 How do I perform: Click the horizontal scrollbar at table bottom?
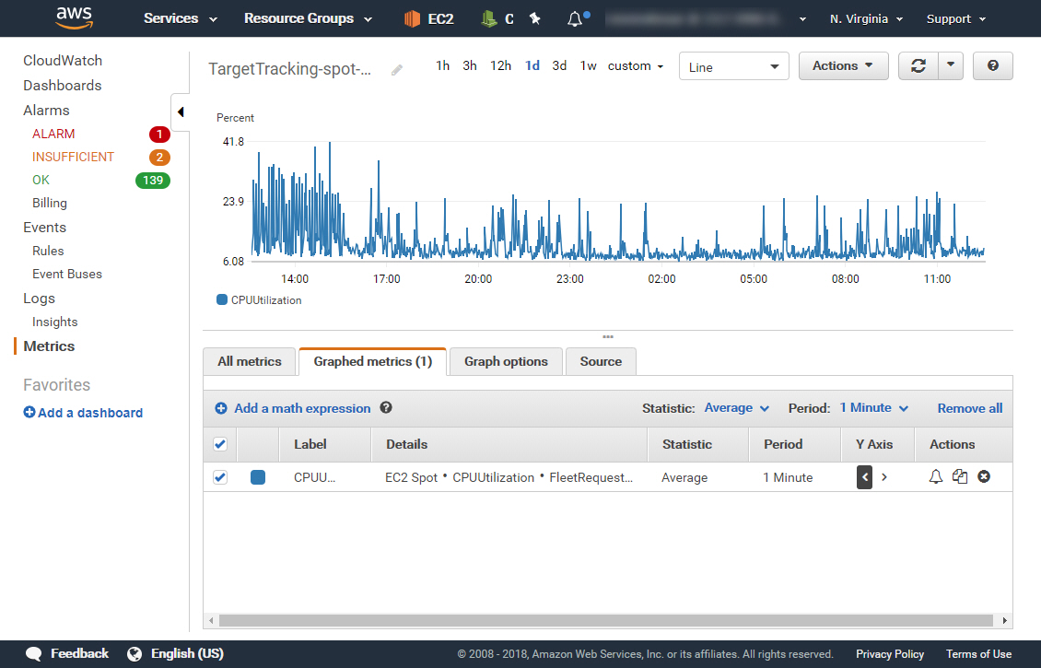(605, 620)
